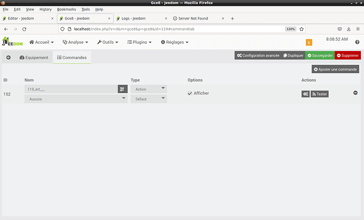This screenshot has height=220, width=364.
Task: Click the shield tracking protection icon
Action: tap(62, 29)
